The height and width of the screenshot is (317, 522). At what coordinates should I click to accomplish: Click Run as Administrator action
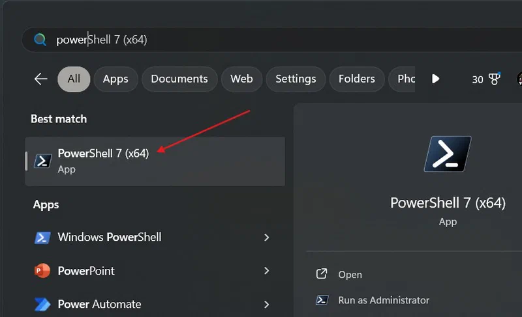384,301
